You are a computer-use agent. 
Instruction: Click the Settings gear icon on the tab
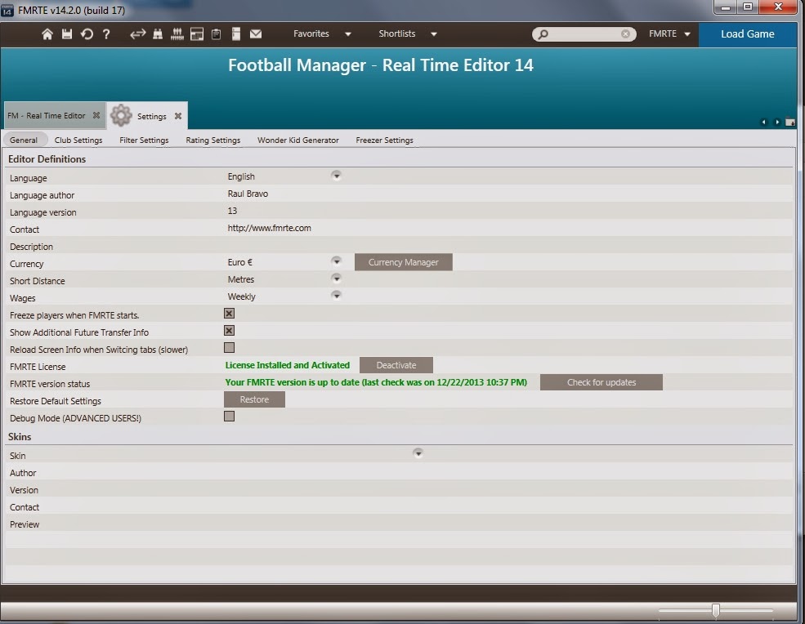(x=121, y=115)
